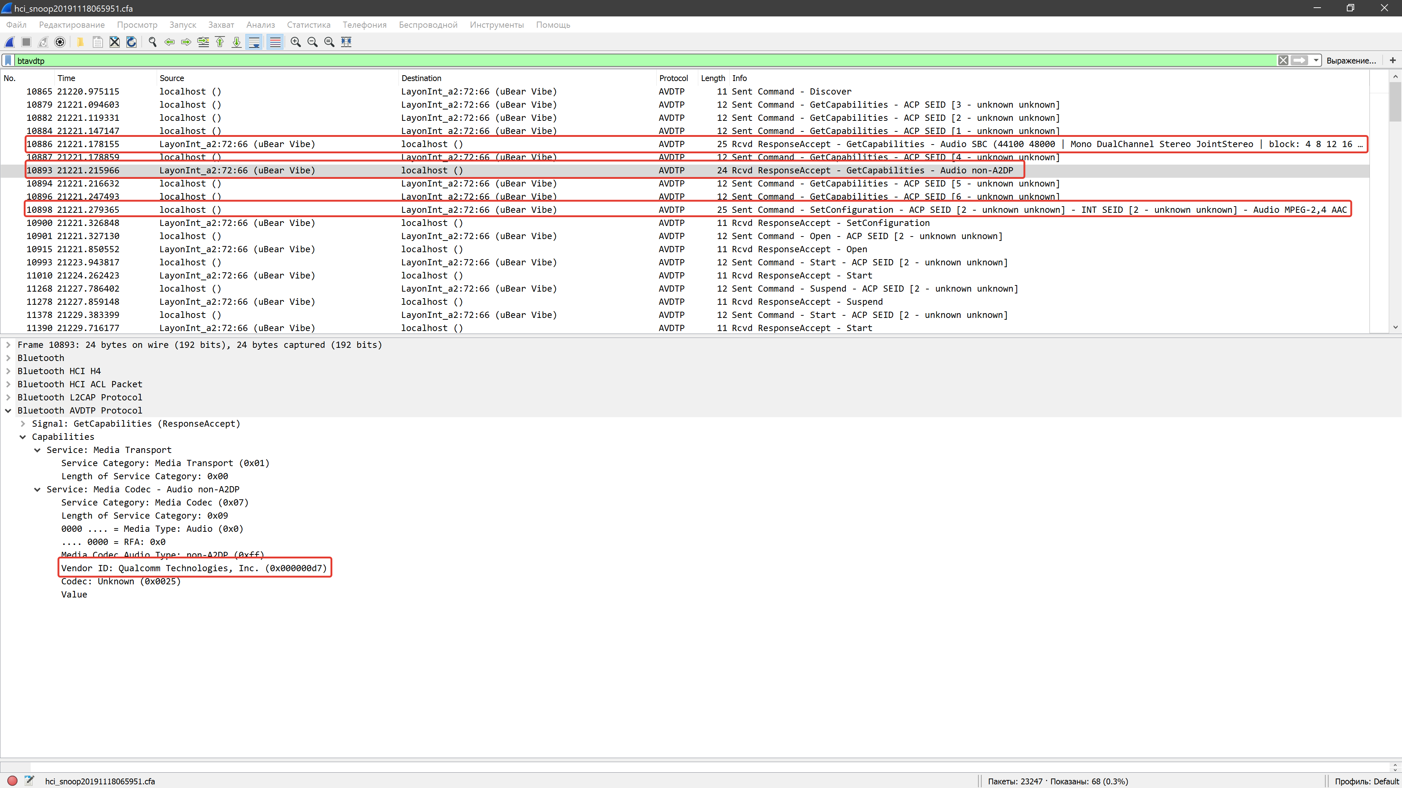Go to first packet icon
The height and width of the screenshot is (788, 1402).
tap(220, 42)
